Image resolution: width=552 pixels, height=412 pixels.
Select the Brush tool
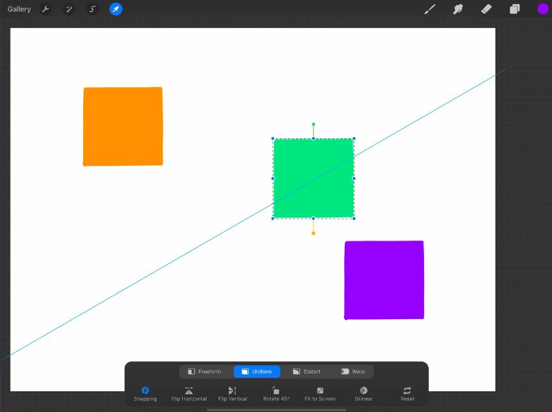[429, 9]
